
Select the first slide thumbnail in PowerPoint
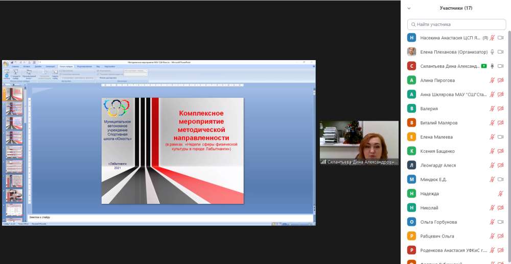[14, 94]
